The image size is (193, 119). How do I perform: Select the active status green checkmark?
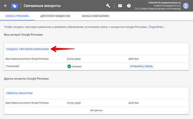click(x=69, y=66)
